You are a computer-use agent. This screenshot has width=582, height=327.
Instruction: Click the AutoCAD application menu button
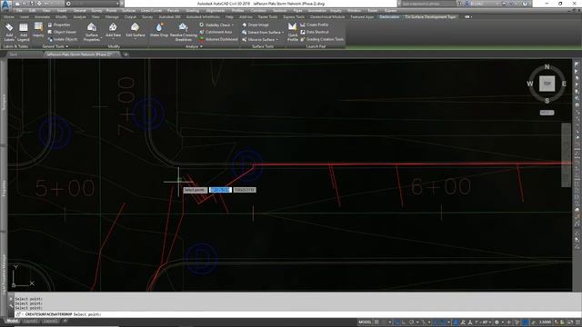pyautogui.click(x=6, y=5)
